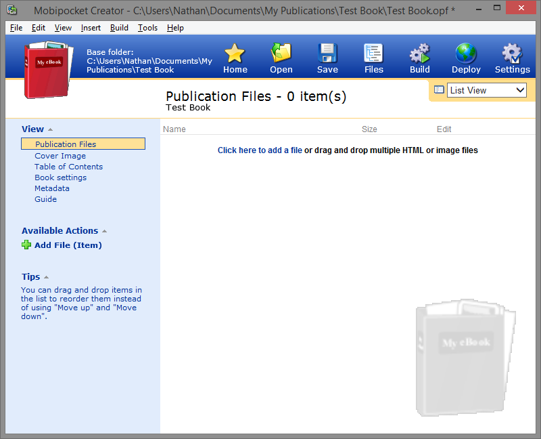The image size is (541, 439).
Task: Open a publication with the Open folder icon
Action: click(x=281, y=53)
